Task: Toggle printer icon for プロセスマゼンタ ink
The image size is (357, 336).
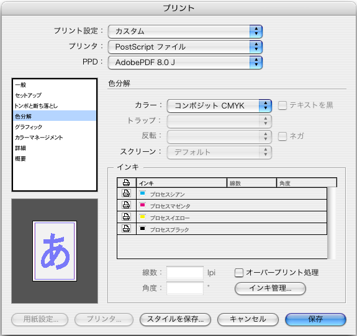Action: tap(127, 205)
